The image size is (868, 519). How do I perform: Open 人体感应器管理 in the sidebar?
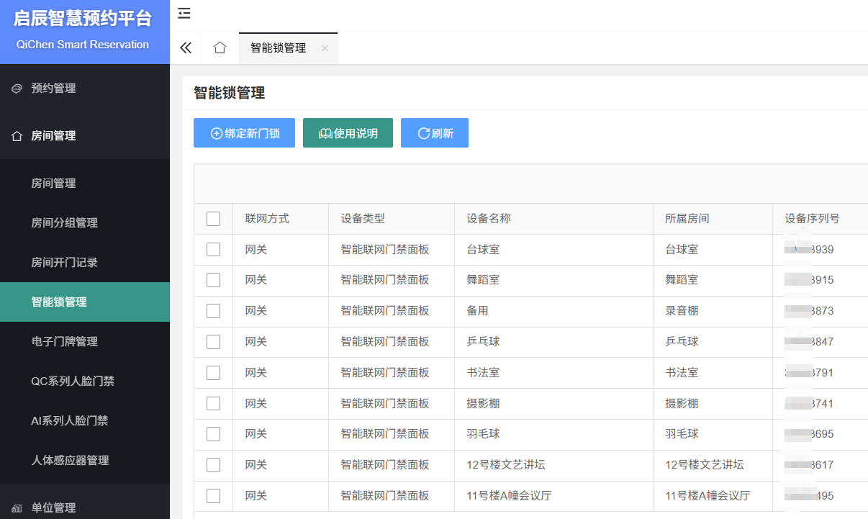tap(85, 461)
